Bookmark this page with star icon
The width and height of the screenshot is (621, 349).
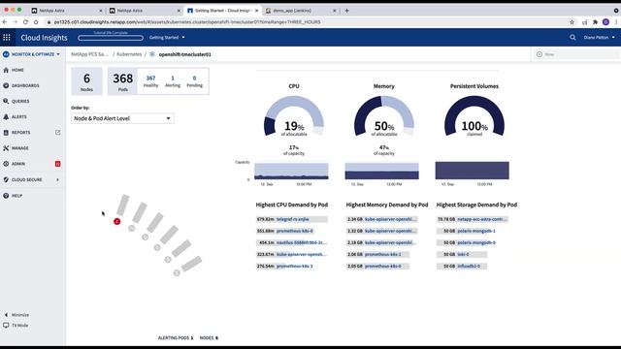point(572,22)
